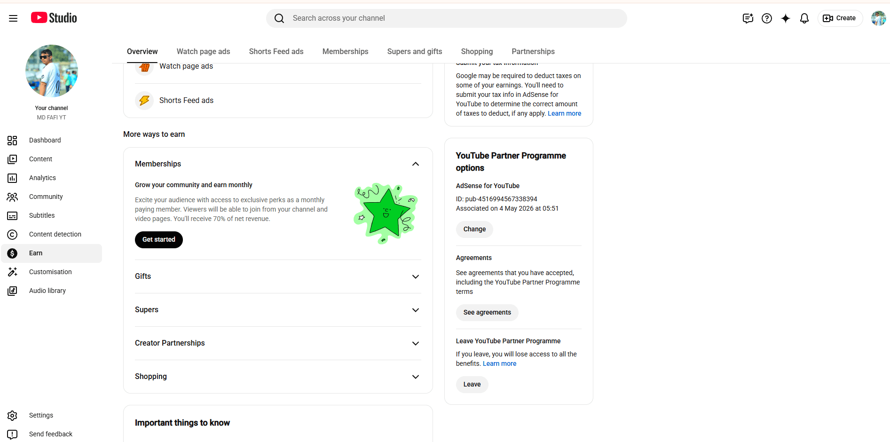Viewport: 890px width, 442px height.
Task: Open Community from the sidebar
Action: point(52,197)
